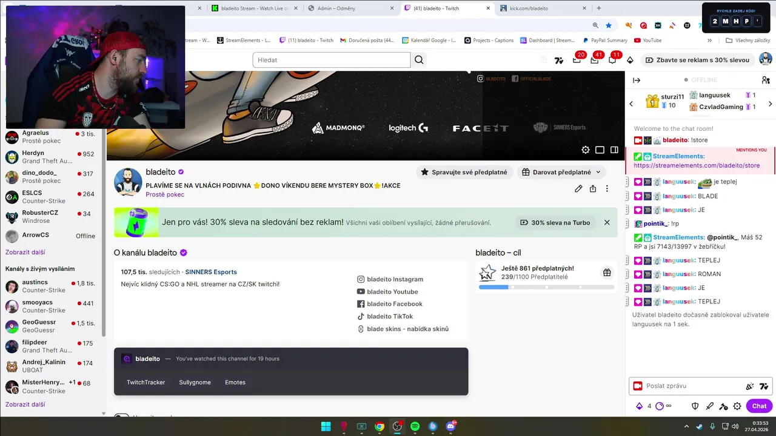Click the Spravujte své předplatné button
The image size is (776, 436).
pyautogui.click(x=464, y=172)
